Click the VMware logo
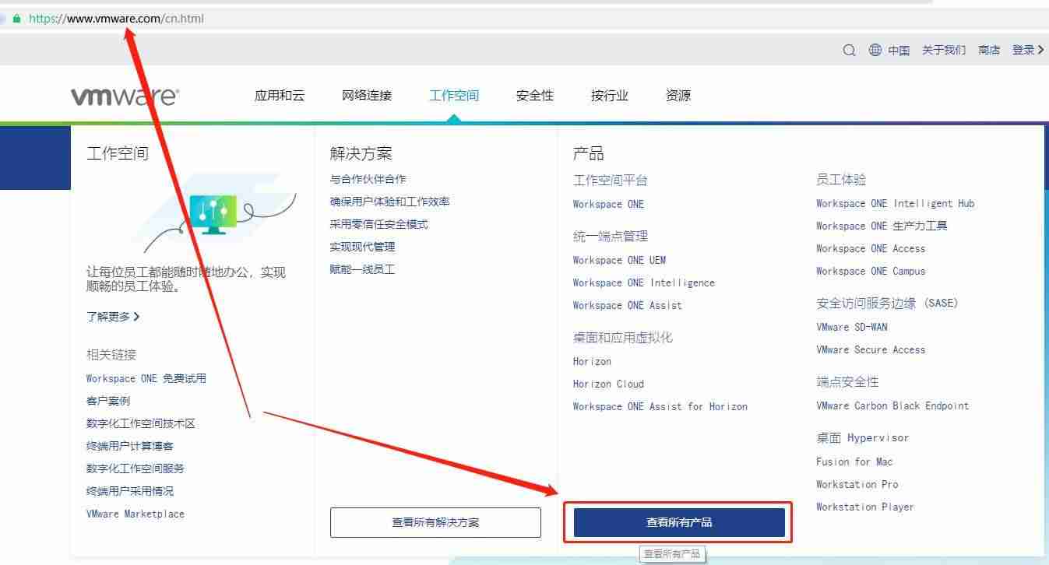This screenshot has height=565, width=1049. click(x=125, y=96)
